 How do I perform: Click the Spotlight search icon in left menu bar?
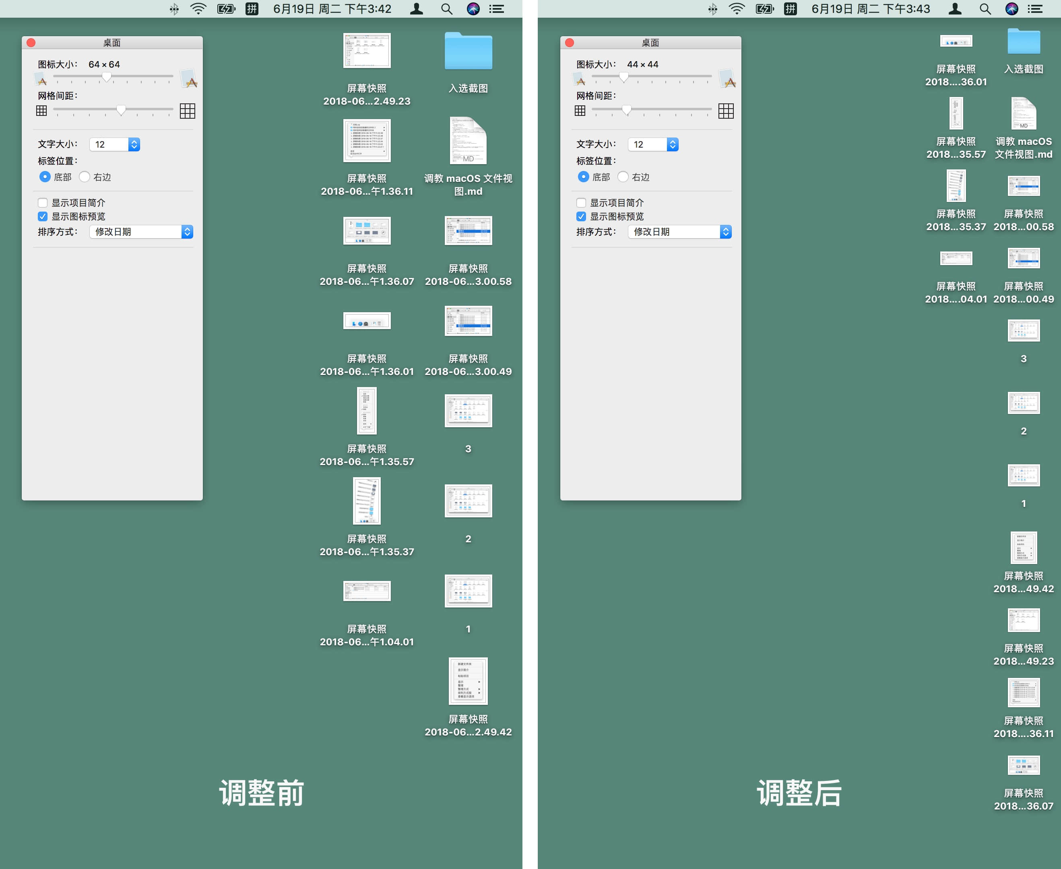point(447,9)
